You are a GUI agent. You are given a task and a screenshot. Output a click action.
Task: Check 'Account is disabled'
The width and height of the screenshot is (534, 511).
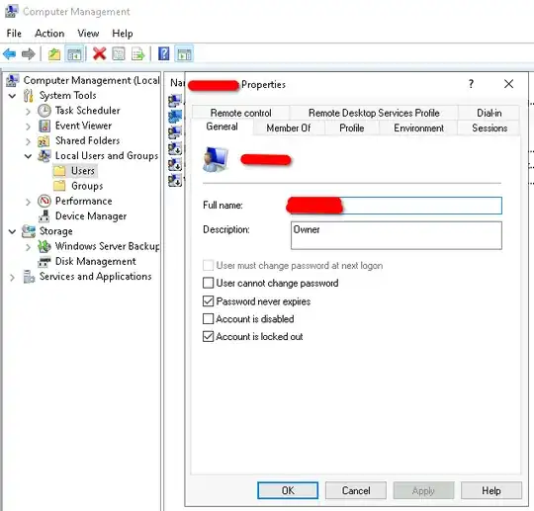tap(208, 318)
